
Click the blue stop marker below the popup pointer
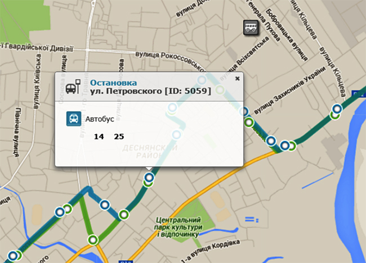click(149, 178)
